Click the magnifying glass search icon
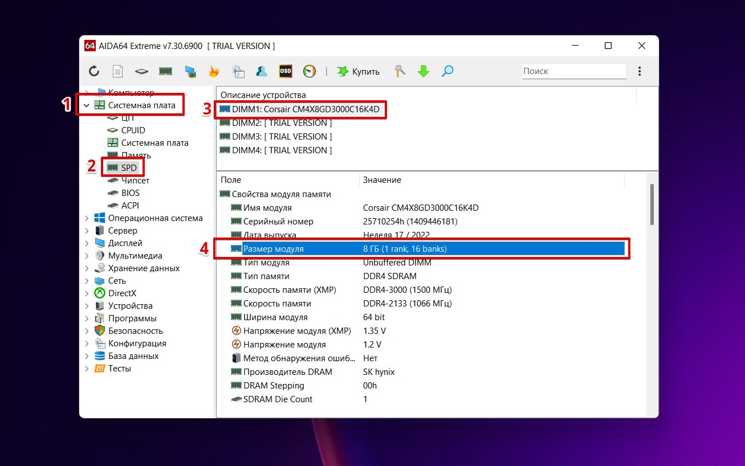745x466 pixels. [447, 71]
